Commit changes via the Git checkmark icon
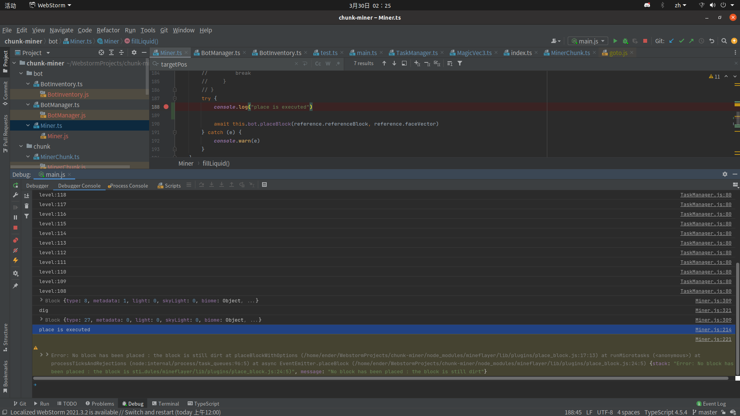Image resolution: width=740 pixels, height=416 pixels. click(682, 41)
